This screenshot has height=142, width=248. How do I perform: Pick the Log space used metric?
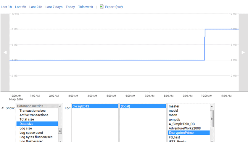coord(31,133)
